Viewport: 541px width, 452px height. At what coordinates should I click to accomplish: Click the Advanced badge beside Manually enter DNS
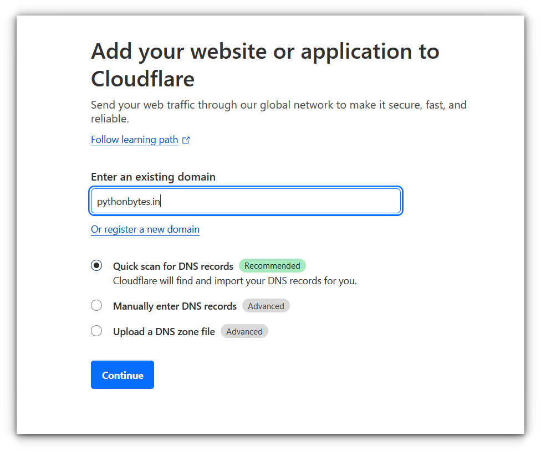click(266, 306)
